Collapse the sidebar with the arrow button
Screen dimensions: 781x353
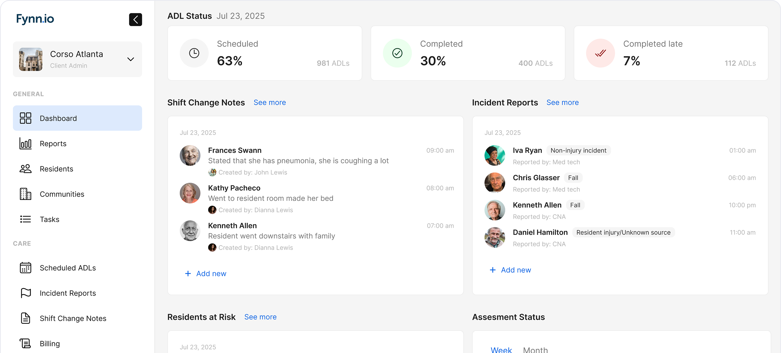point(135,19)
